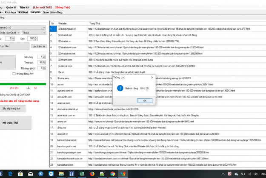Image resolution: width=266 pixels, height=178 pixels.
Task: Enable the Không đăng Ảnh checkbox
Action: click(14, 73)
